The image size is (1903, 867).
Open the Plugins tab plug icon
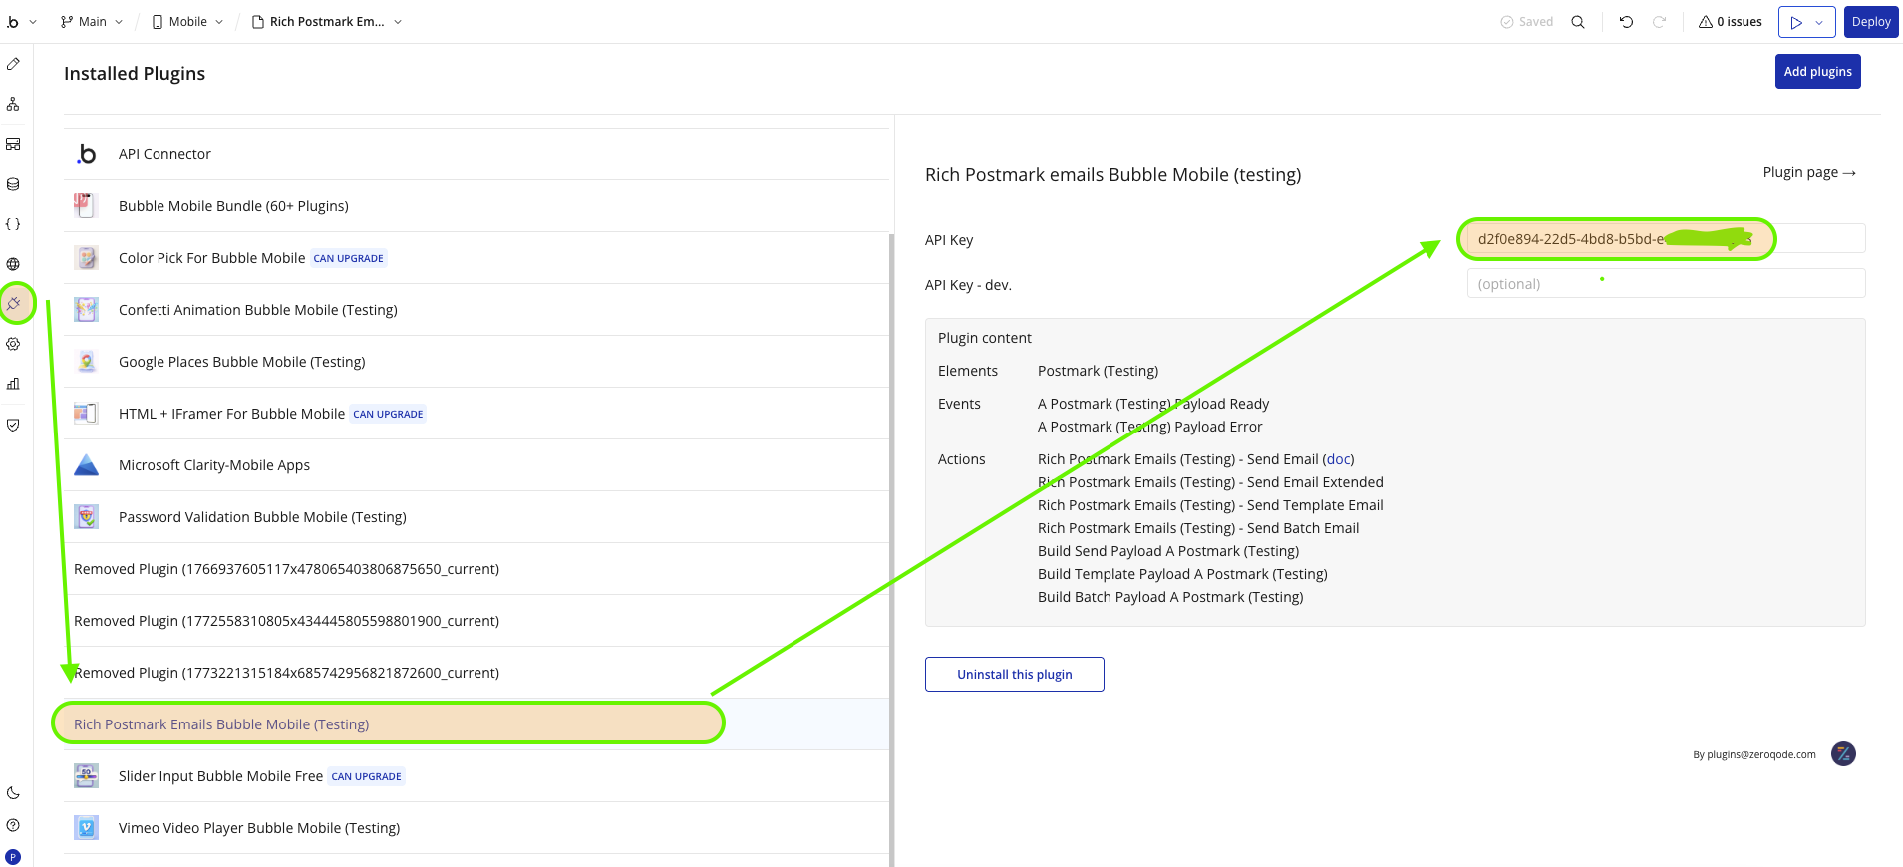(13, 303)
